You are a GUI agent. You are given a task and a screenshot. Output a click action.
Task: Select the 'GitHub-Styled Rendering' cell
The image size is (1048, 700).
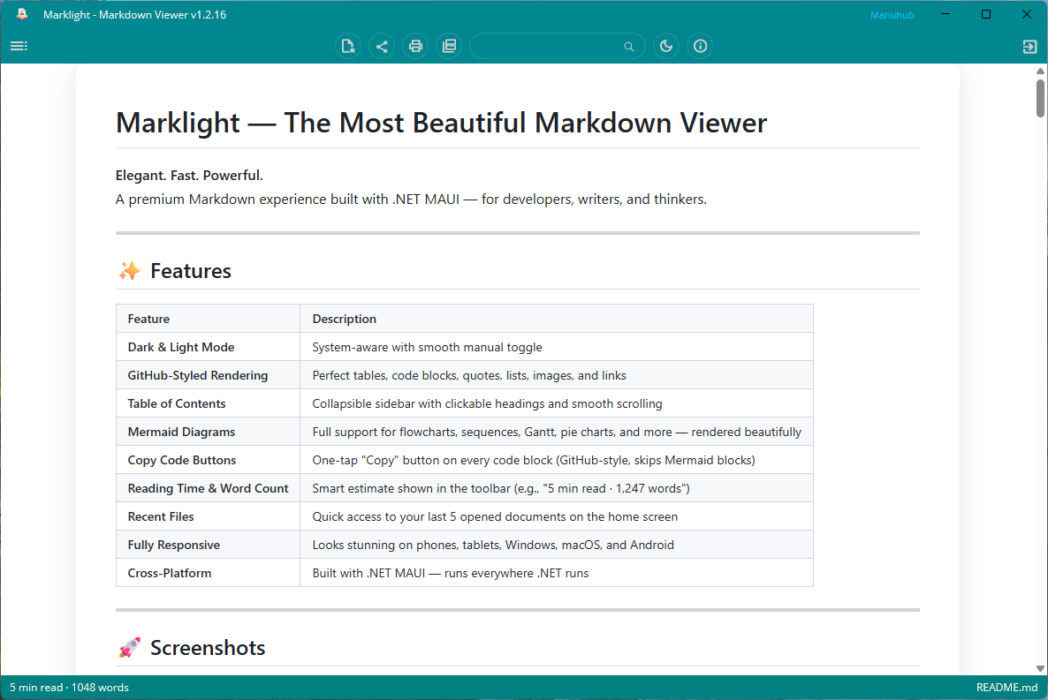[208, 375]
